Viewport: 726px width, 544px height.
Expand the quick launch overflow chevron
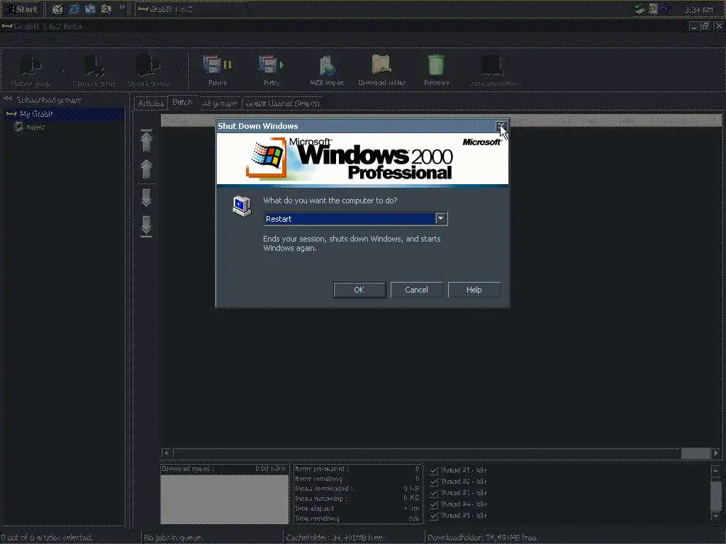point(122,7)
